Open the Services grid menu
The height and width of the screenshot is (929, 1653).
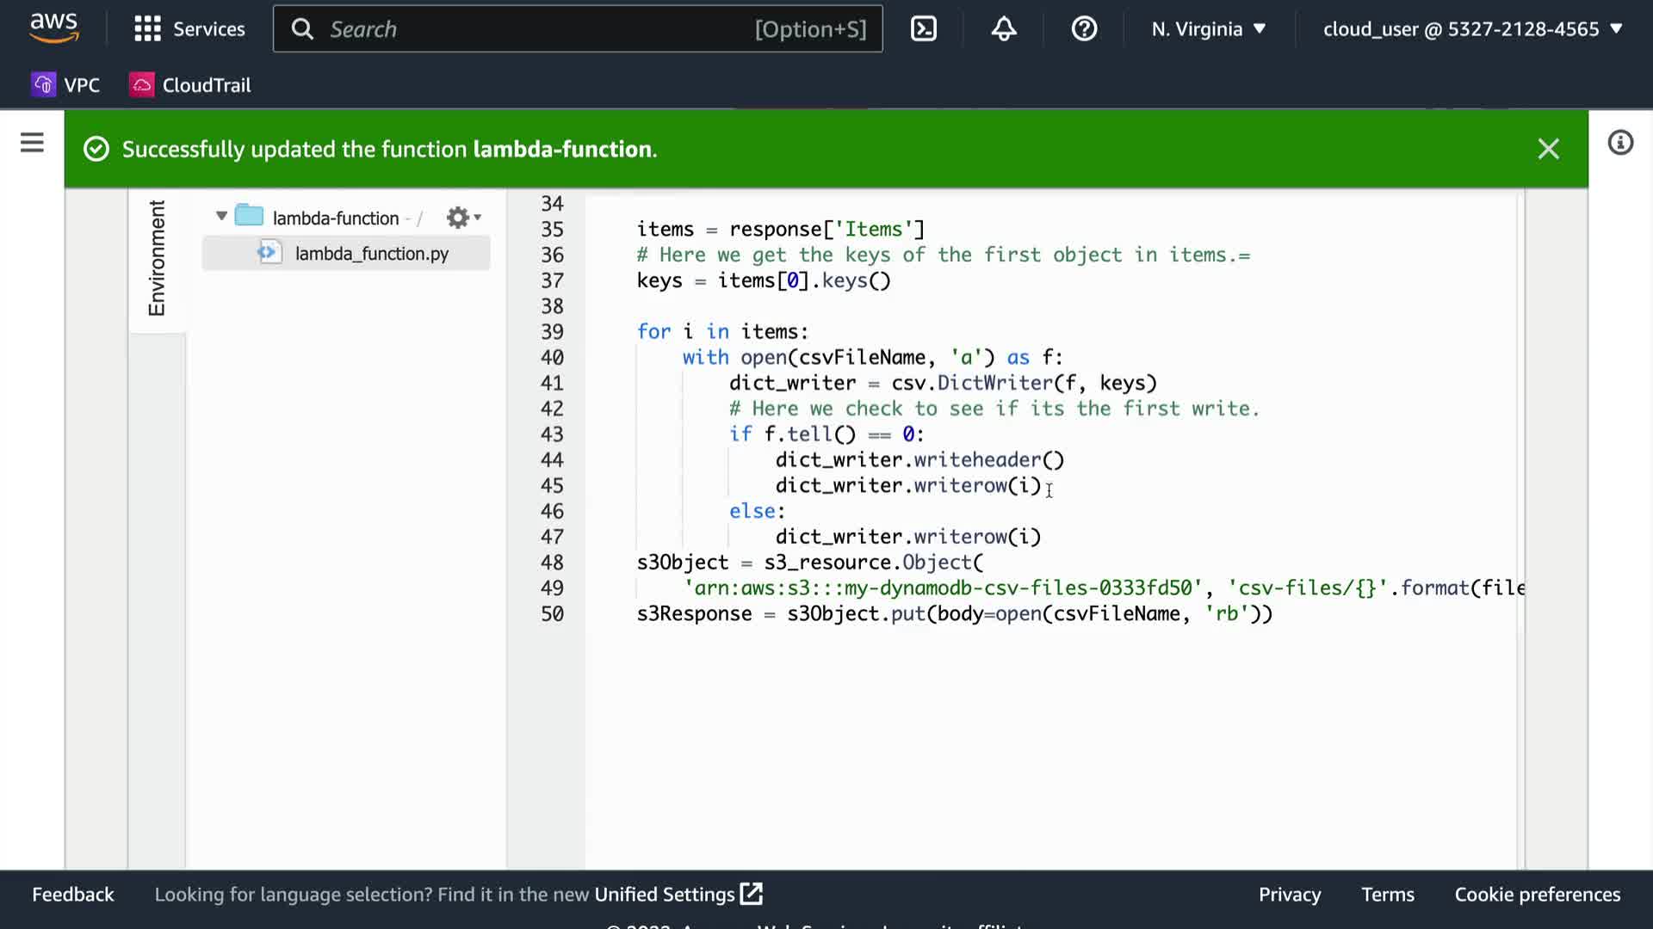coord(189,29)
